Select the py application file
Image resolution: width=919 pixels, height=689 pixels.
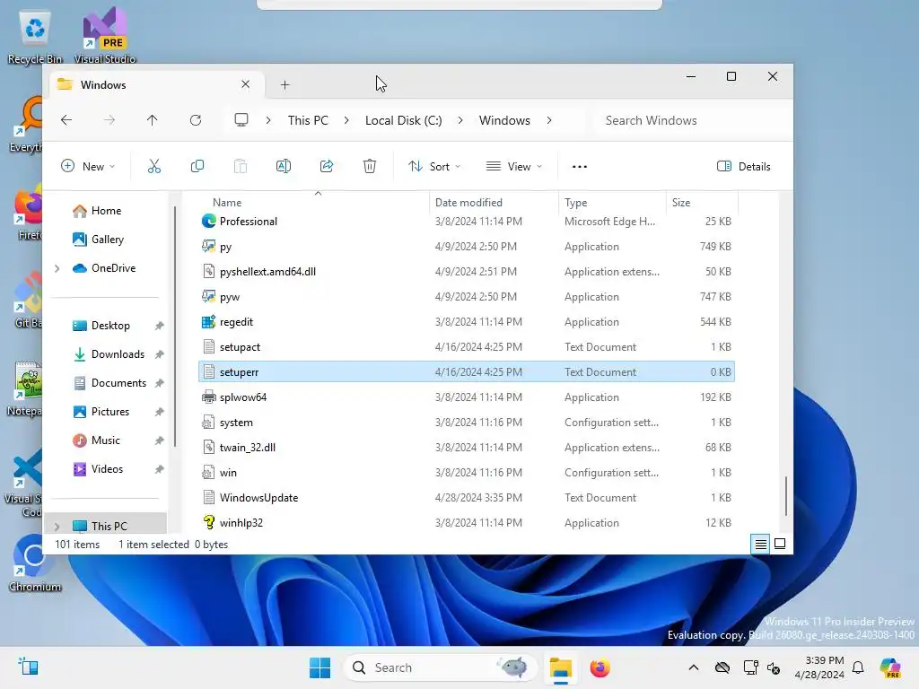click(467, 247)
